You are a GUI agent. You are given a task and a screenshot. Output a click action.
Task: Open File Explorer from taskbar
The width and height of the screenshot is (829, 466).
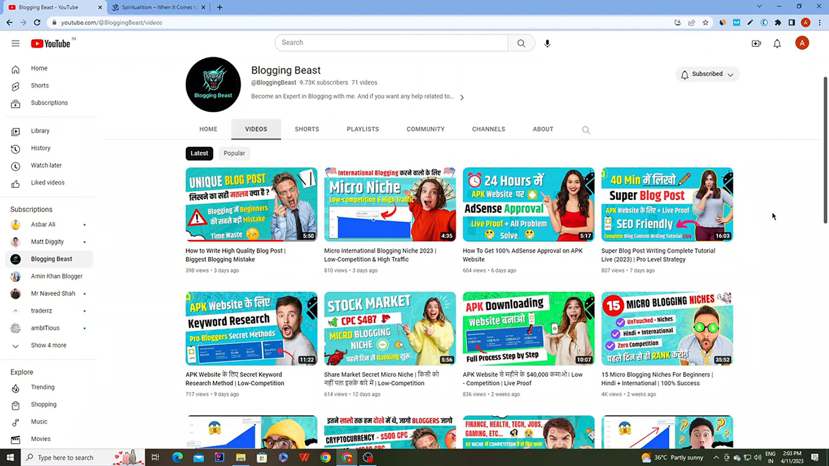pos(240,457)
